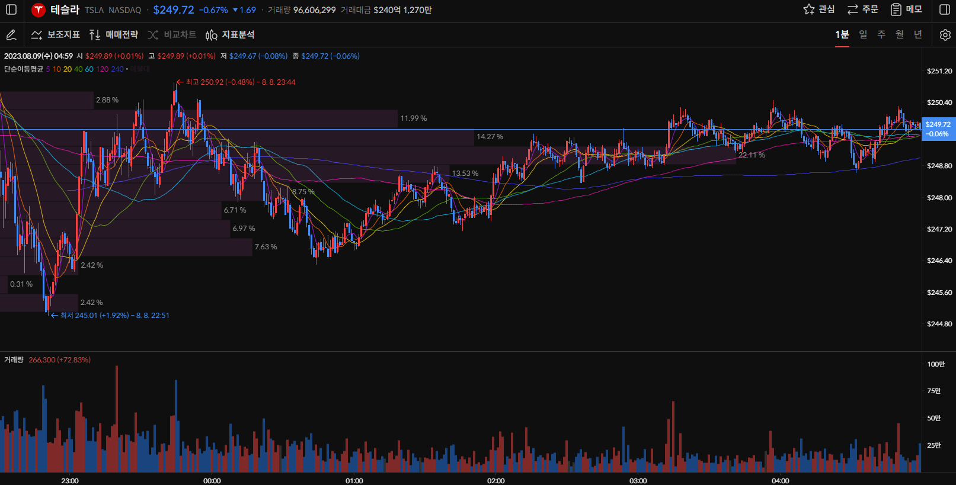Click the 02:00 time axis label
This screenshot has height=485, width=956.
tap(496, 481)
